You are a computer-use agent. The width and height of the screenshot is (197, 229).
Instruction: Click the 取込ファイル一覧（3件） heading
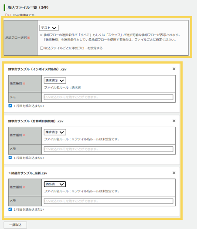click(28, 7)
